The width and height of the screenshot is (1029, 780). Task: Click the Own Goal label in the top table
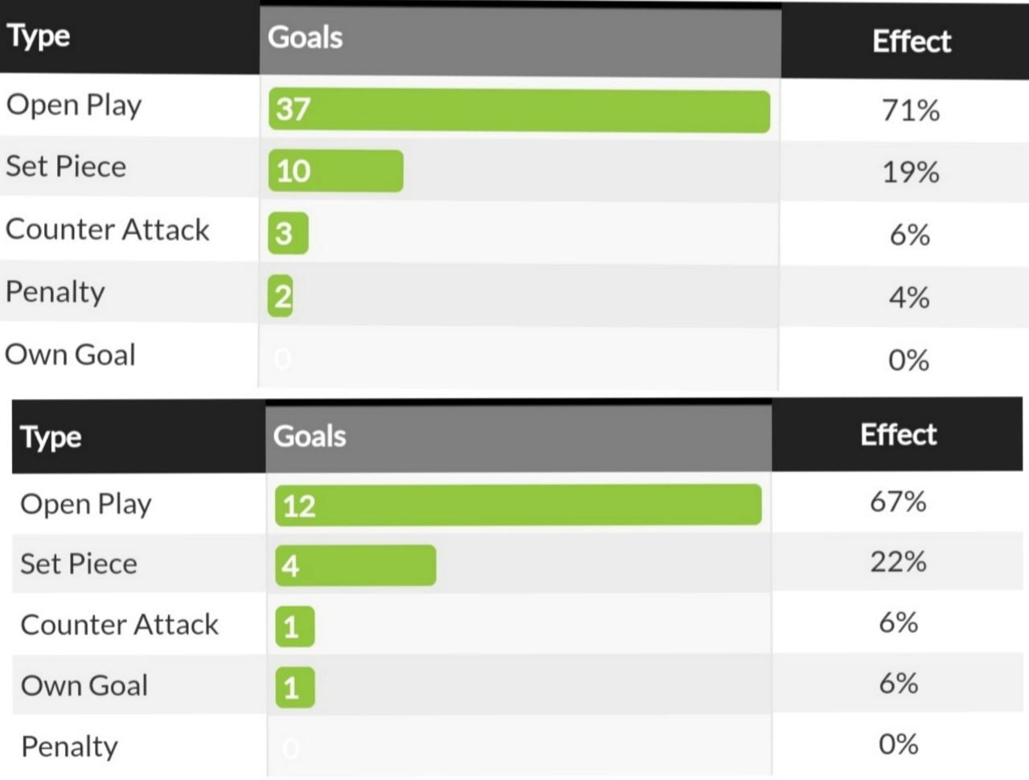[x=71, y=355]
